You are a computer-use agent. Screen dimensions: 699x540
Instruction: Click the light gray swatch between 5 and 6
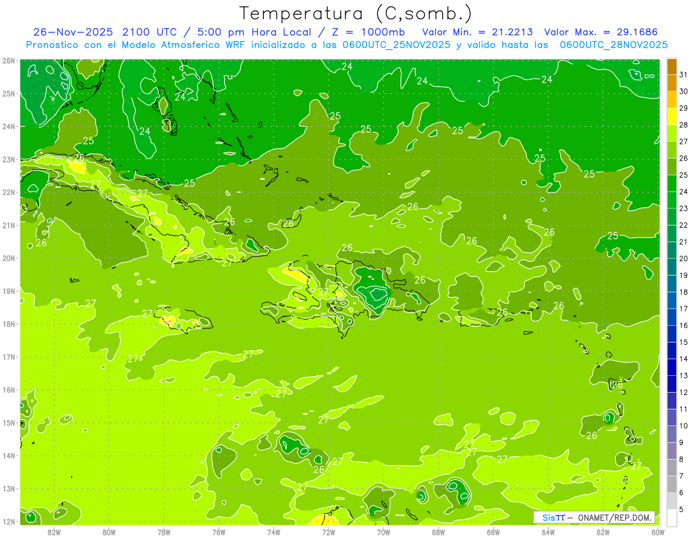[x=672, y=501]
